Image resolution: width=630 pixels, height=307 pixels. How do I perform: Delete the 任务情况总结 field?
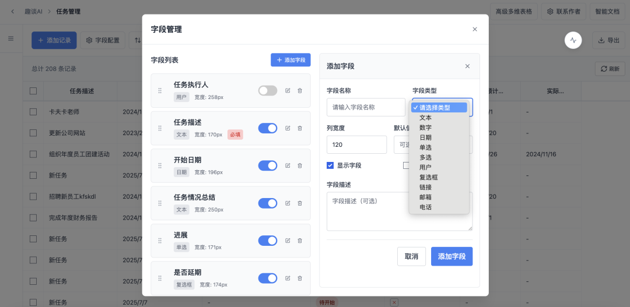tap(300, 203)
